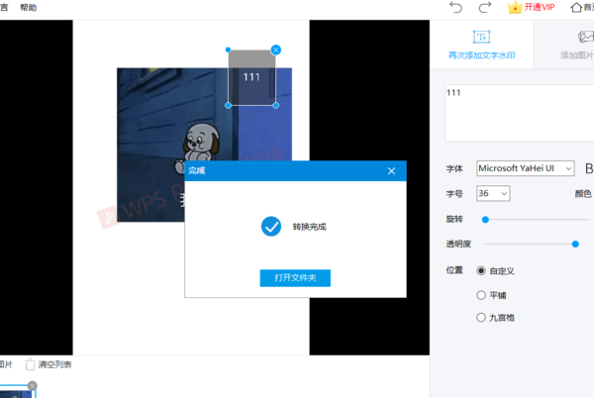Open the Microsoft YaHei UI font dropdown

(525, 168)
